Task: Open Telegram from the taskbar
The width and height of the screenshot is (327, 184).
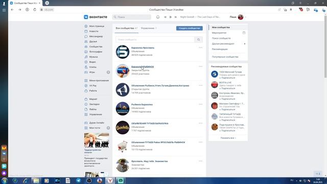Action: tap(78, 180)
